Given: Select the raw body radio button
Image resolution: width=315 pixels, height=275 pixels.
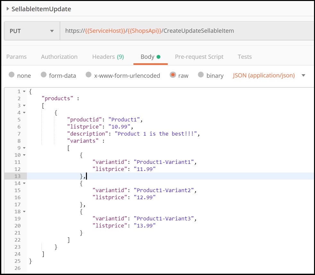Looking at the screenshot, I should point(173,75).
